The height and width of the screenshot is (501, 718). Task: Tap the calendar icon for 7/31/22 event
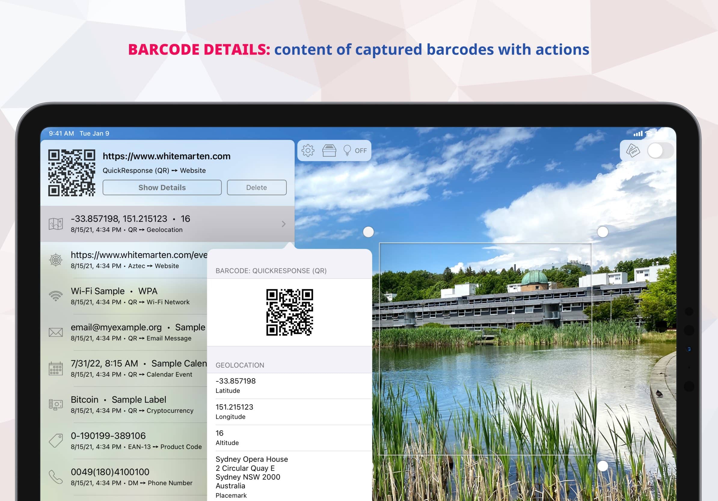(56, 369)
